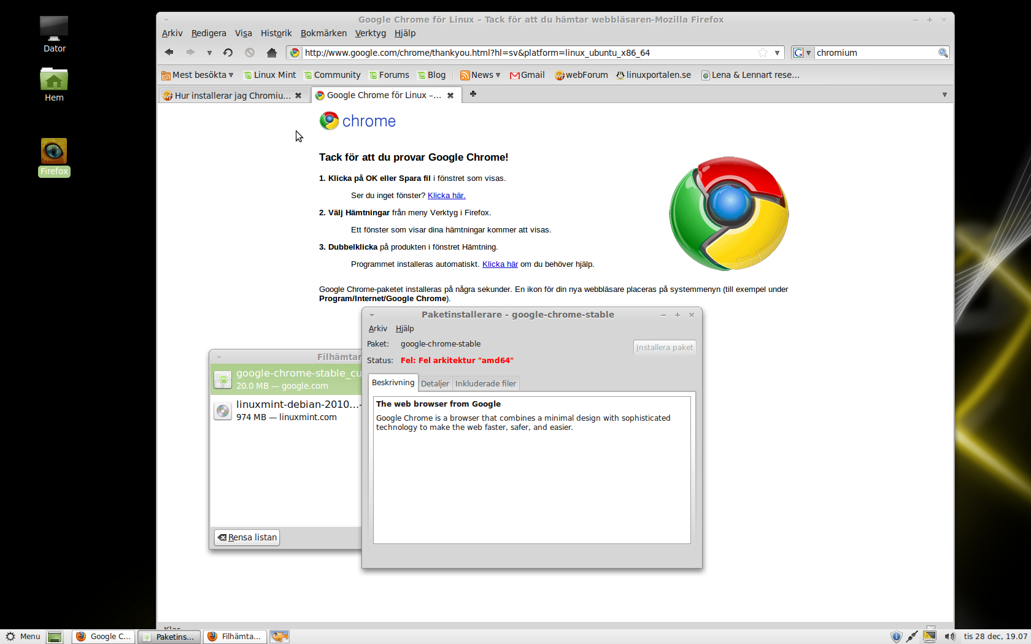Click the forward arrow in Firefox toolbar
This screenshot has width=1031, height=644.
click(190, 53)
